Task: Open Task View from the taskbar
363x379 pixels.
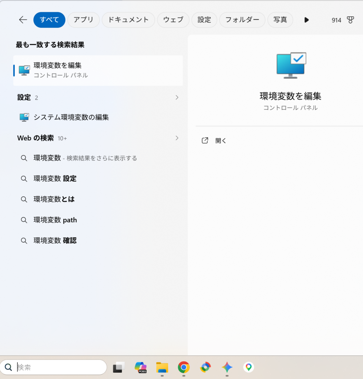Action: point(119,367)
